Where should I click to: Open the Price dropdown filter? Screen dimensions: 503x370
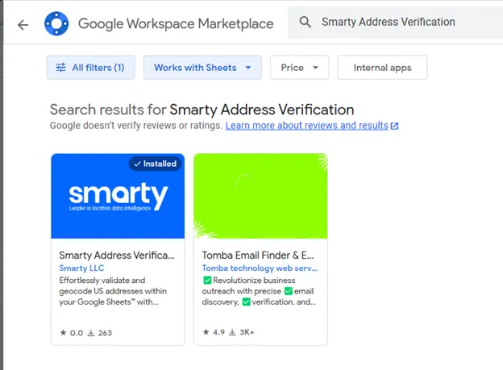point(299,68)
